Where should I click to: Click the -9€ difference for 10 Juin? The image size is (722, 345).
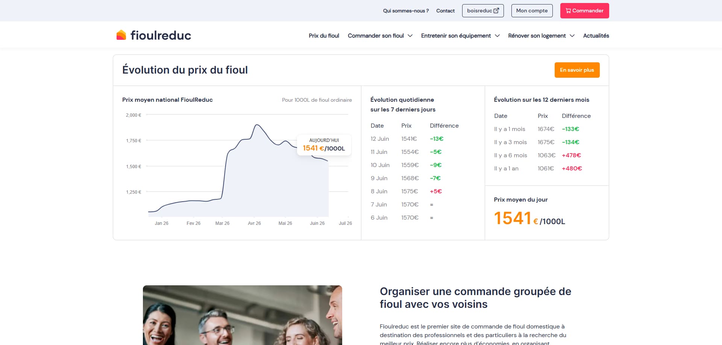[436, 165]
